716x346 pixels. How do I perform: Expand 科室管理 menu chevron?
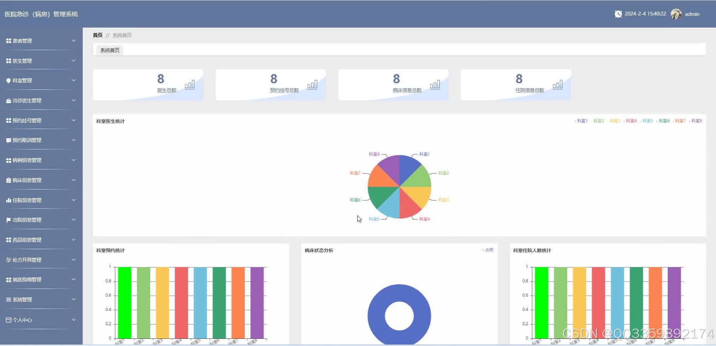[74, 80]
